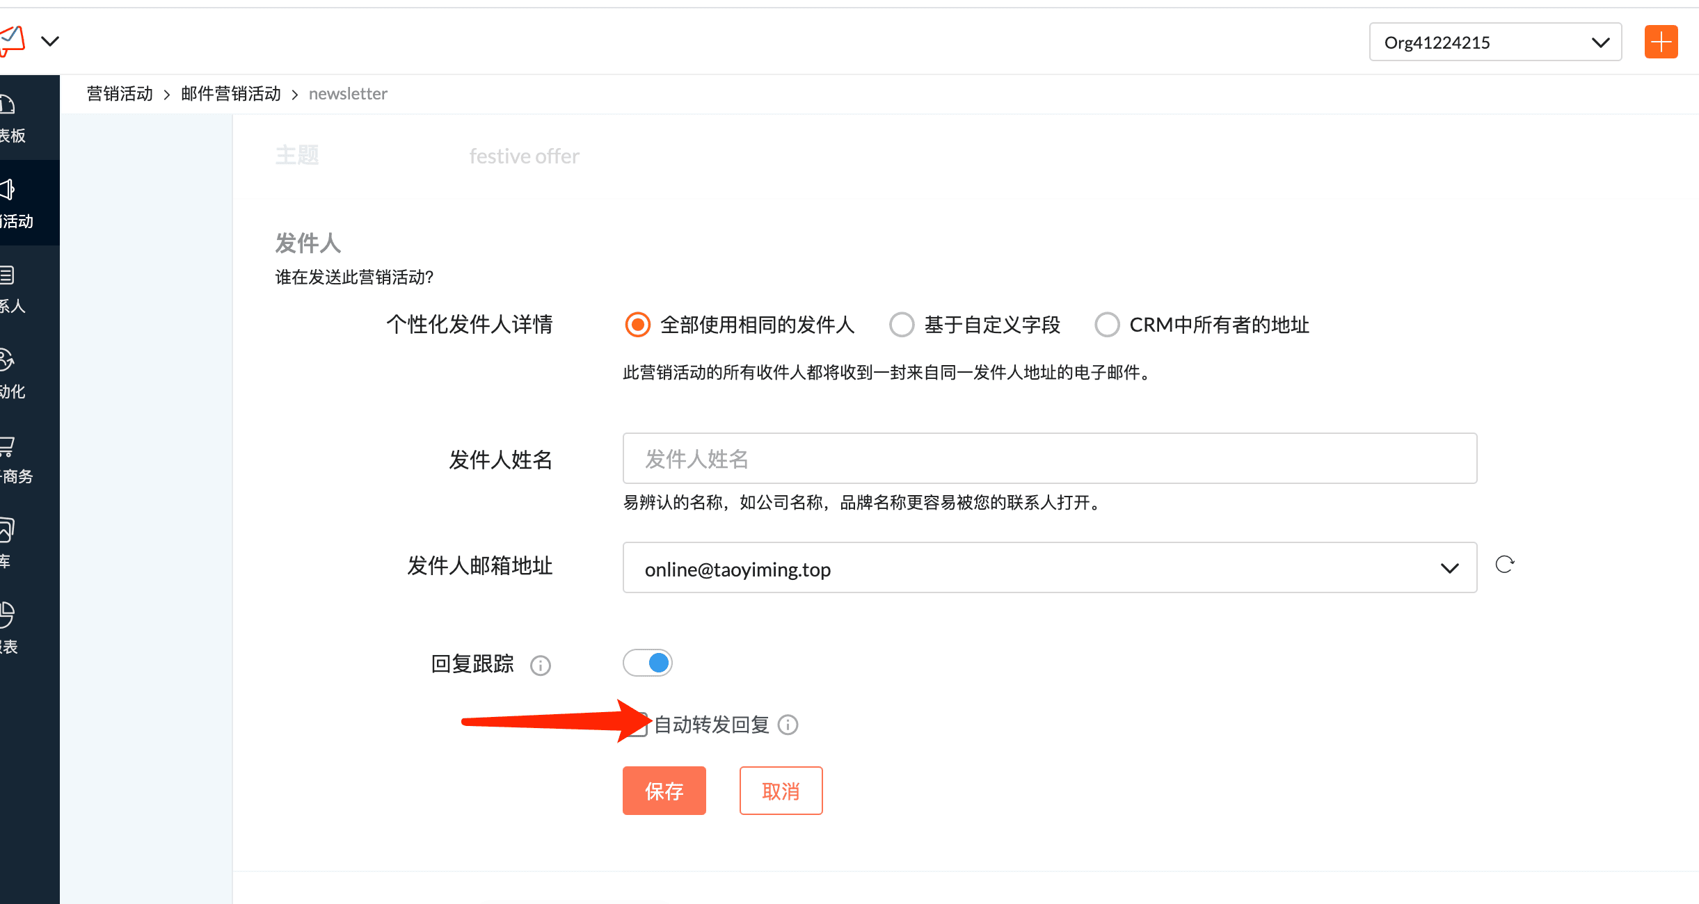Screen dimensions: 1699x904
Task: Go to 营销活动 breadcrumb
Action: point(120,94)
